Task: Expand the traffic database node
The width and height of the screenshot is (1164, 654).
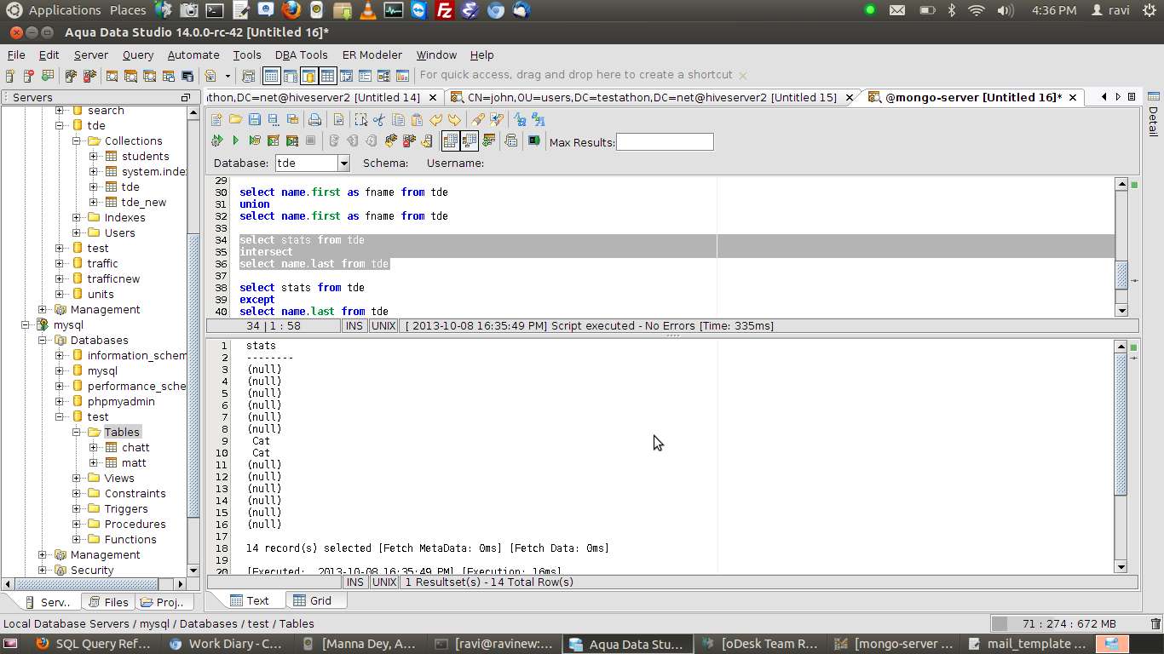Action: pyautogui.click(x=61, y=263)
